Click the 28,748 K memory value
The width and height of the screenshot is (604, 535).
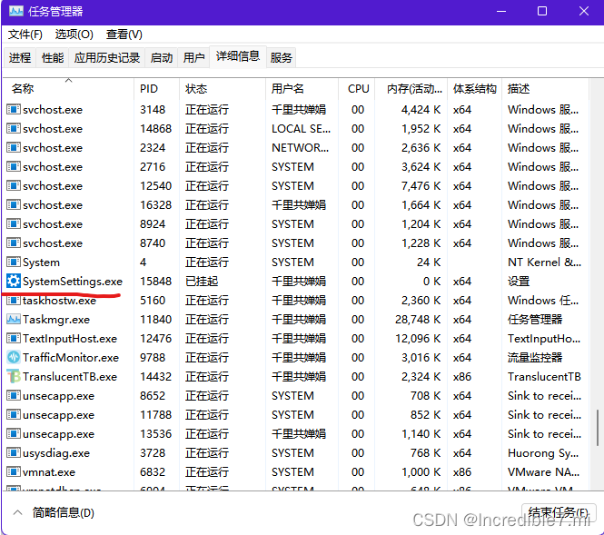(418, 320)
